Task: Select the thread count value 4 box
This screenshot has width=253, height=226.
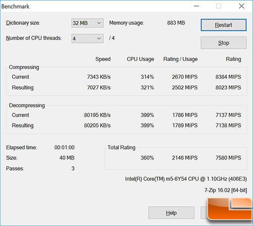Action: point(88,39)
